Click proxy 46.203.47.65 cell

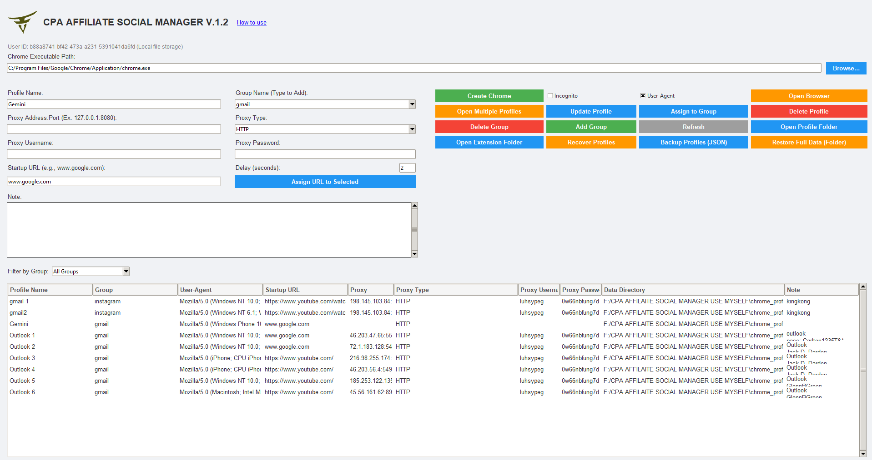coord(370,335)
